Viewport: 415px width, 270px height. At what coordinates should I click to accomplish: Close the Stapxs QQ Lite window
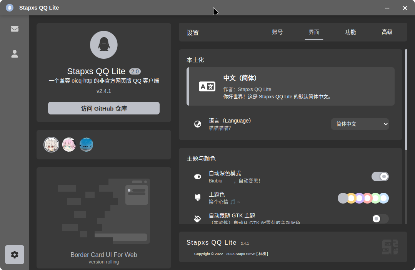tap(405, 8)
